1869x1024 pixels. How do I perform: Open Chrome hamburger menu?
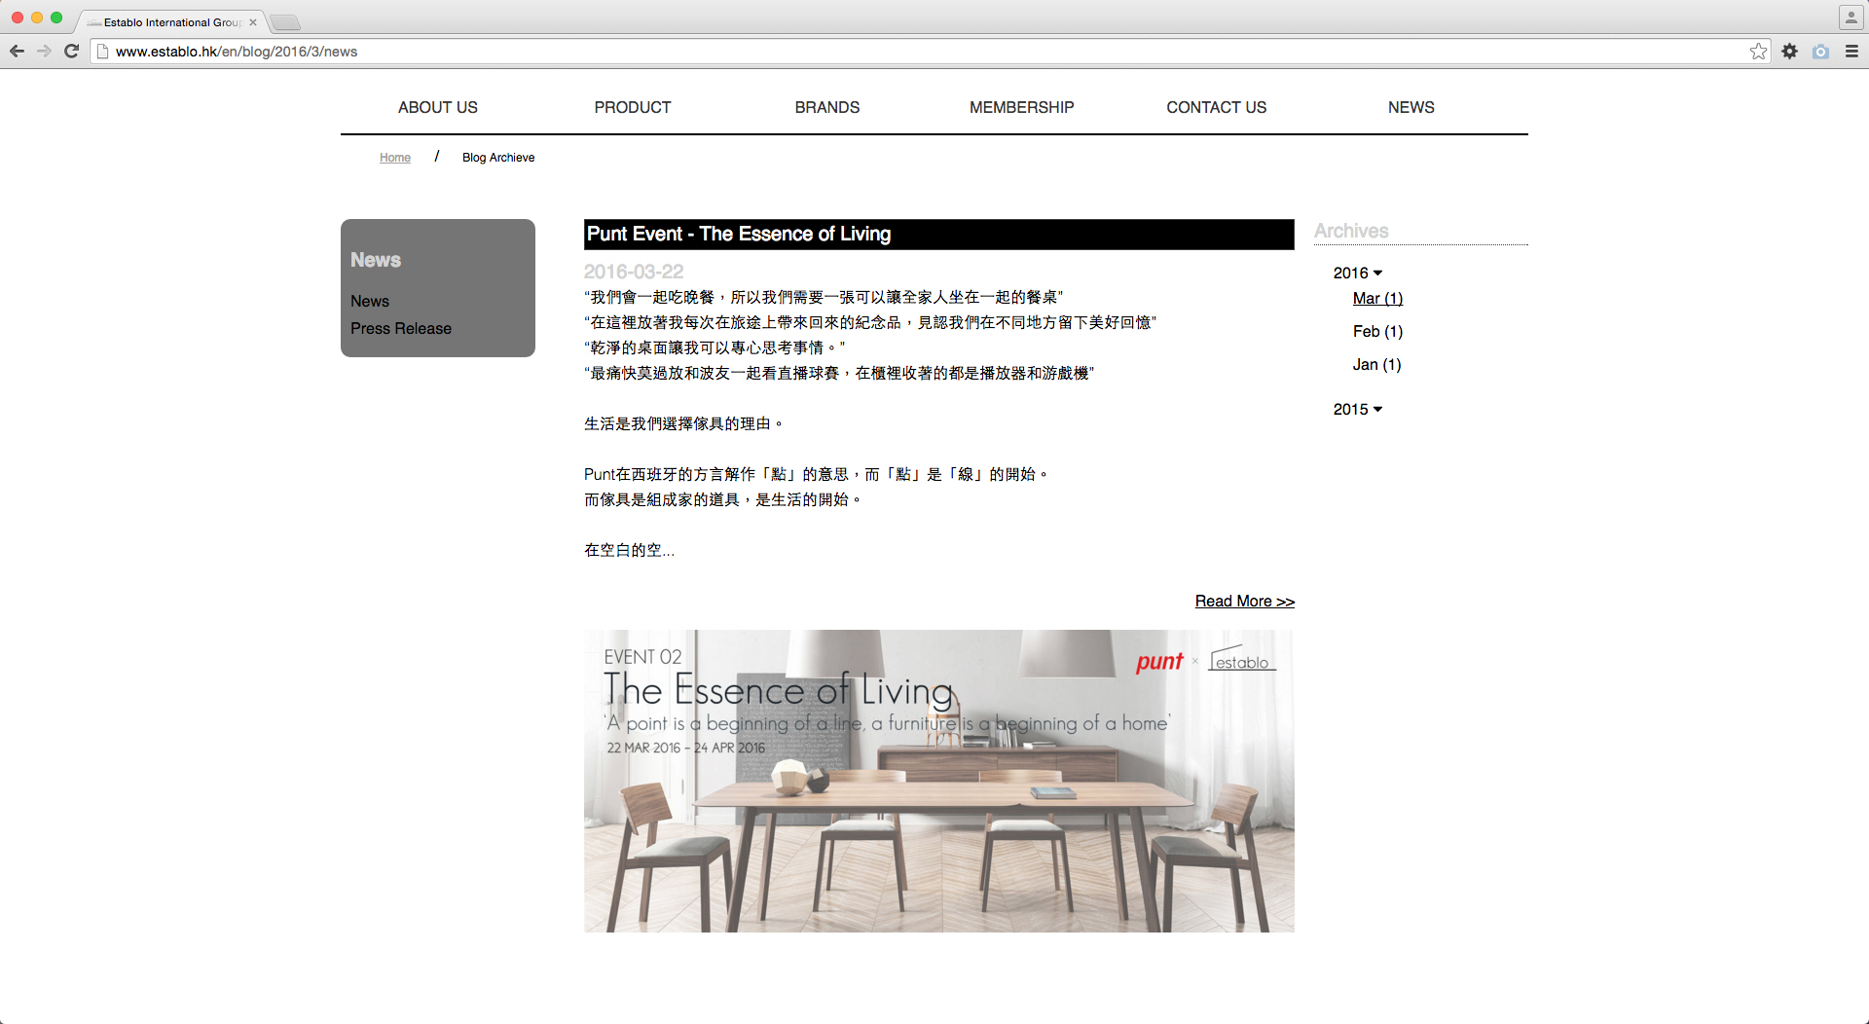click(1851, 52)
